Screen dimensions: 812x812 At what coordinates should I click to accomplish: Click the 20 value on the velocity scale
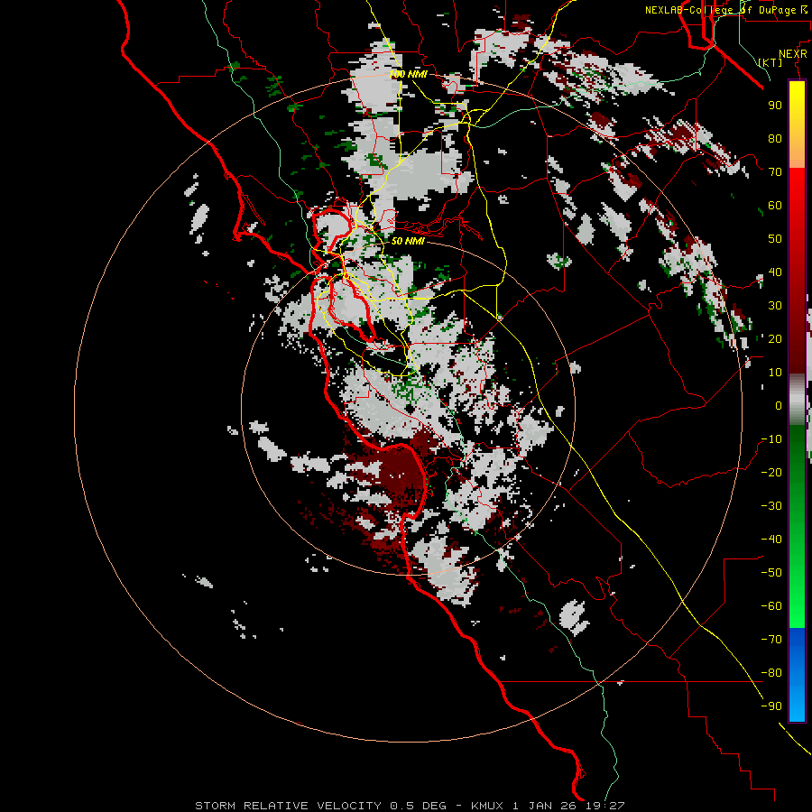click(775, 338)
